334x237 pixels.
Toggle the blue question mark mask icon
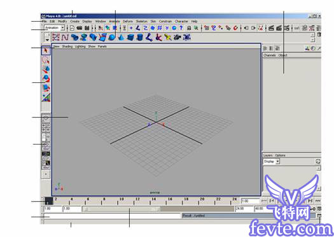[x=181, y=28]
